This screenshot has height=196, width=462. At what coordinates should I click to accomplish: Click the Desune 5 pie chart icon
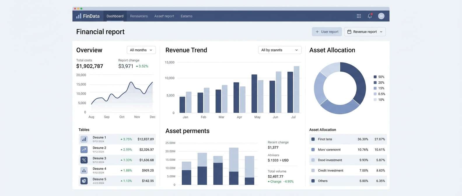pyautogui.click(x=84, y=181)
